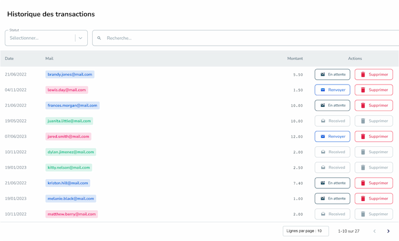Go to next page with right arrow
Screen dimensions: 399x241
(388, 231)
